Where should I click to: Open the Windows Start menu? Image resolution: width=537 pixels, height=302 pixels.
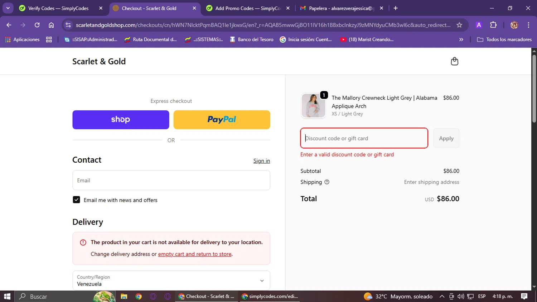pos(7,296)
